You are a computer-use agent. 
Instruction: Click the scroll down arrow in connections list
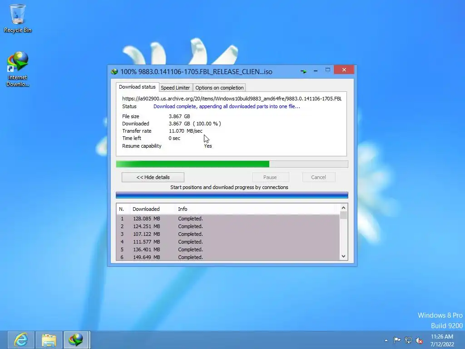[x=343, y=256]
